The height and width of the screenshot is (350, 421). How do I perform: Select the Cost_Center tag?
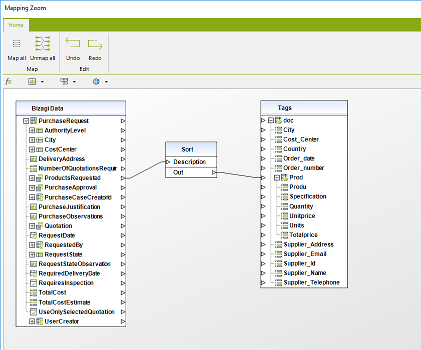pos(301,139)
